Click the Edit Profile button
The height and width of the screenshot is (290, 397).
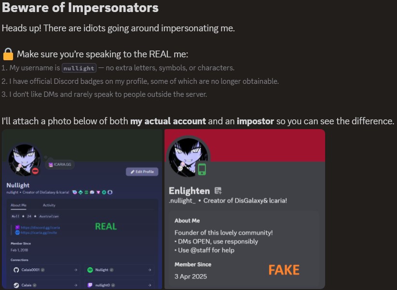click(x=142, y=171)
